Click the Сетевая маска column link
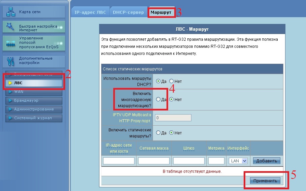The image size is (306, 191). (x=154, y=148)
